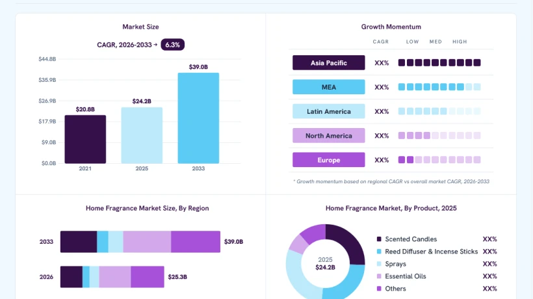This screenshot has height=299, width=533.
Task: Click the XX% value for Europe
Action: [382, 160]
